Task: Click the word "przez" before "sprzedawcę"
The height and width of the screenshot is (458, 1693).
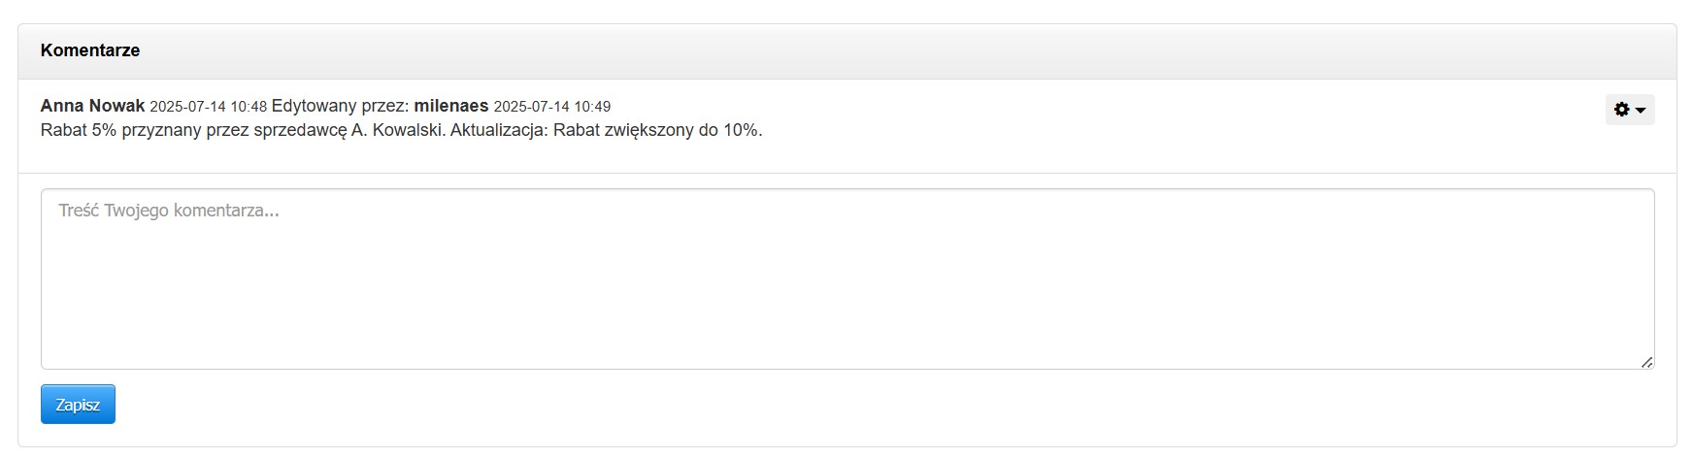Action: click(228, 130)
